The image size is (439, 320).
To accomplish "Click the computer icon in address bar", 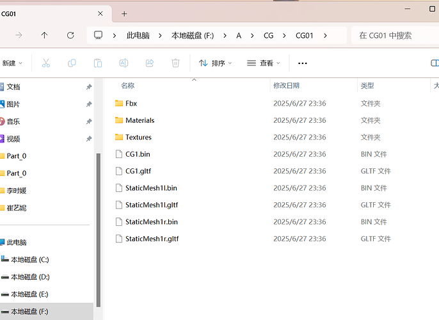I will (99, 35).
